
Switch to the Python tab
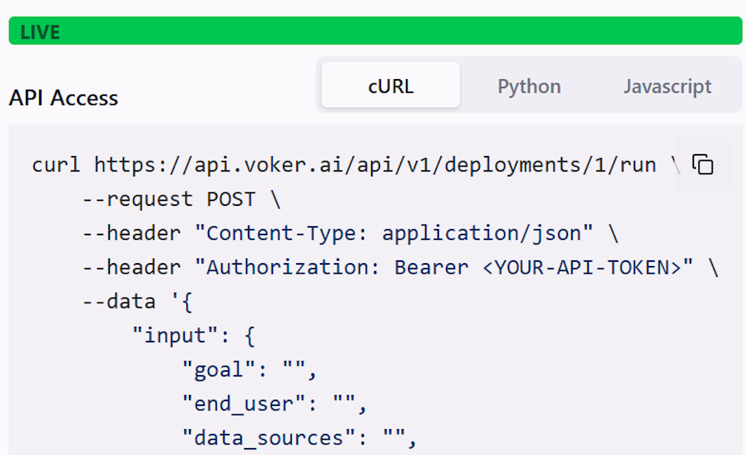[529, 87]
